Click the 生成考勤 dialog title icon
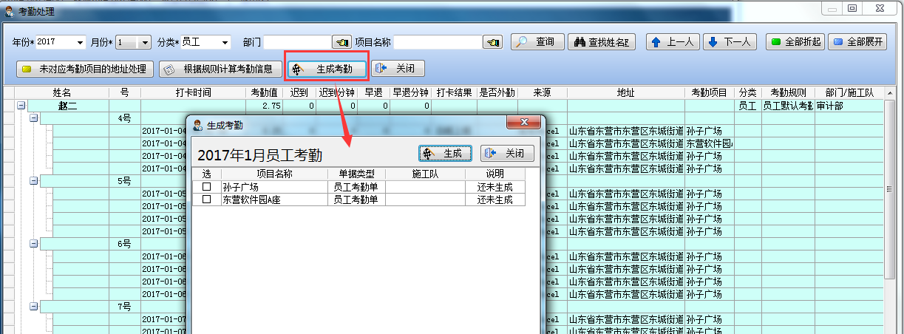This screenshot has width=904, height=334. click(x=197, y=126)
